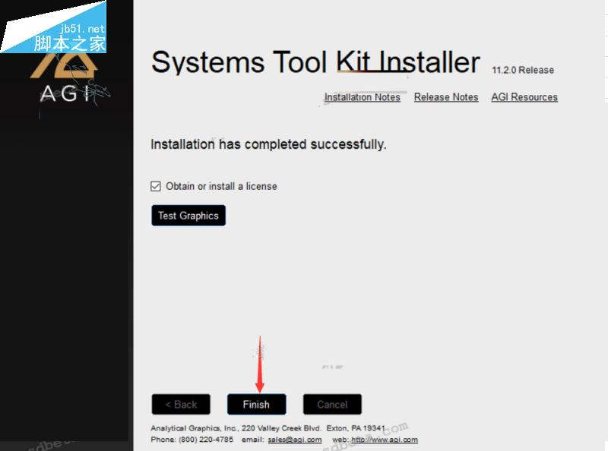Click the 'Systems Tool Kit Installer' heading

[315, 62]
